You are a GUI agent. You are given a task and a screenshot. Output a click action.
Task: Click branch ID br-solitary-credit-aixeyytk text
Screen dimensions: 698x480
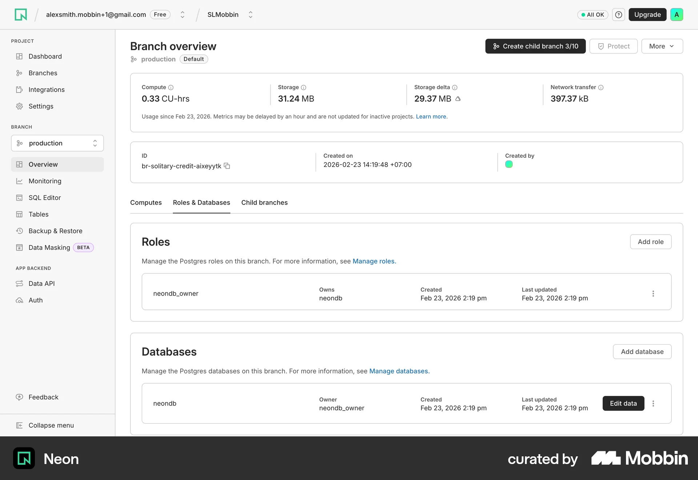click(x=181, y=166)
